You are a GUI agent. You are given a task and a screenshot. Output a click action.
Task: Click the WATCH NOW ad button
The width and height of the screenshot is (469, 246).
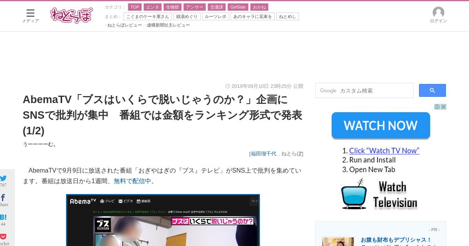(x=381, y=125)
